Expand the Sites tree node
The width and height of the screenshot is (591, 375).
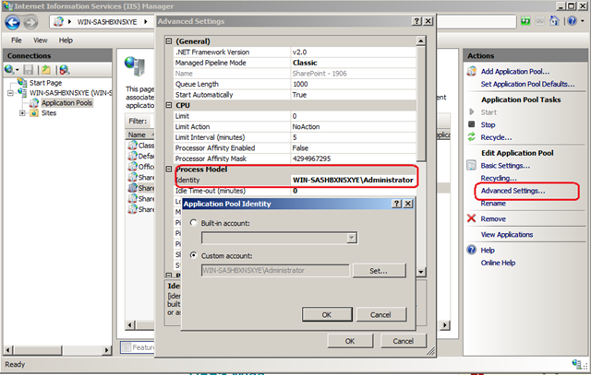tap(22, 112)
